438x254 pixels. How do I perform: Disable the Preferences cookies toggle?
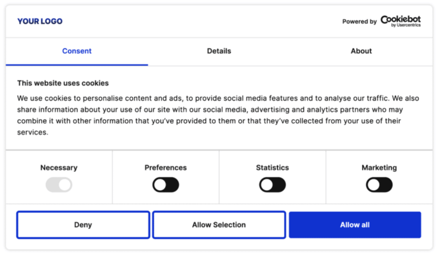pyautogui.click(x=166, y=184)
